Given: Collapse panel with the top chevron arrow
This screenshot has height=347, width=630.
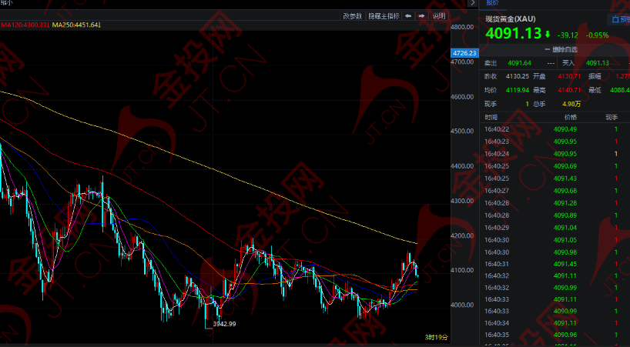Looking at the screenshot, I should click(x=473, y=3).
